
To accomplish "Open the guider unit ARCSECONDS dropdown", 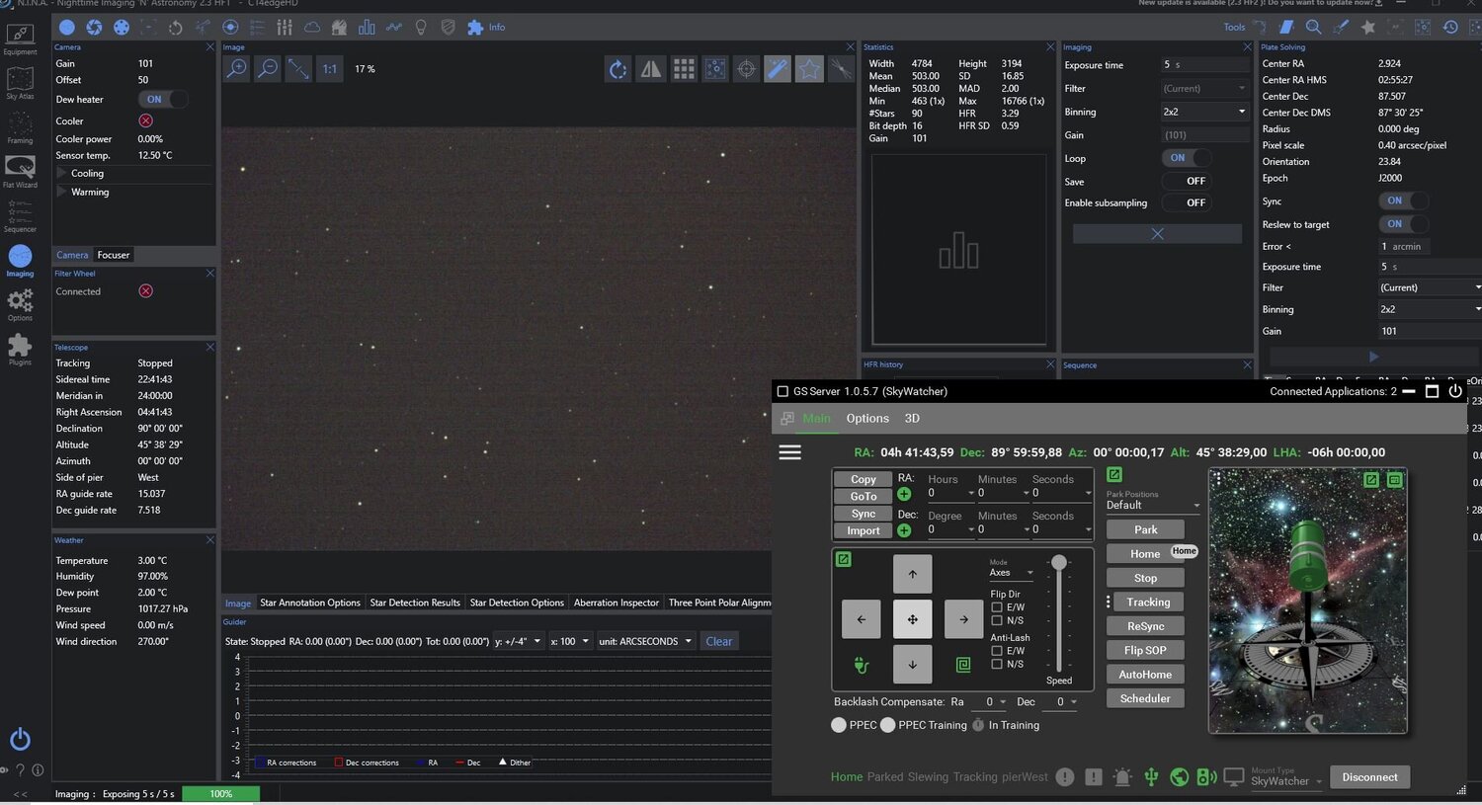I will pos(645,641).
